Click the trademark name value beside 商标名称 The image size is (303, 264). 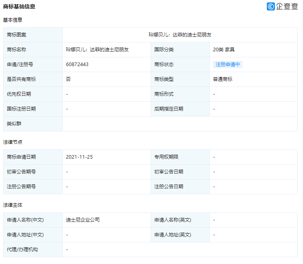tap(97, 50)
